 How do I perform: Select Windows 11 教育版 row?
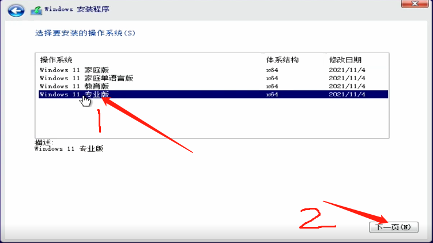coord(213,86)
